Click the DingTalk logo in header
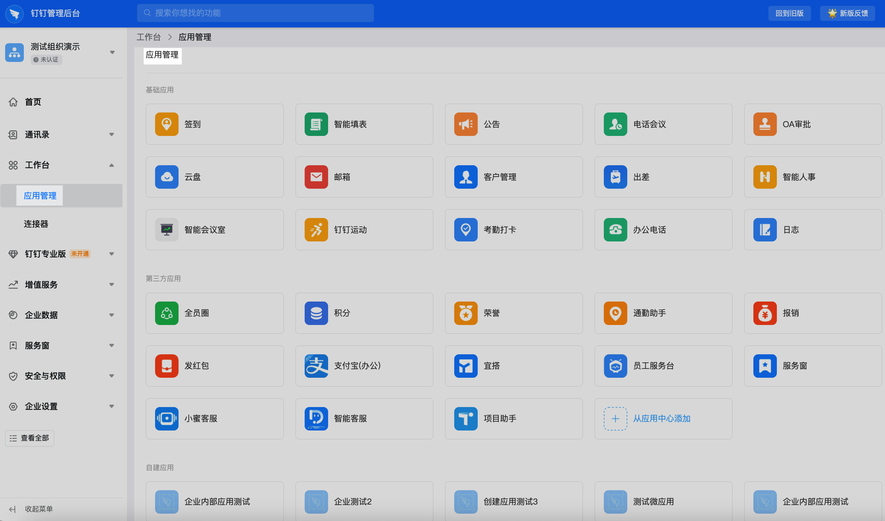Screen dimensions: 885x521 coord(14,14)
